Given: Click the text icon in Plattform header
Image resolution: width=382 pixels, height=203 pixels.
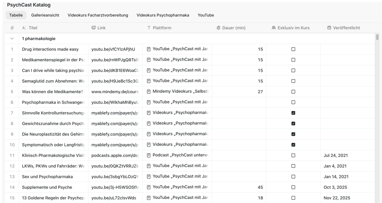Looking at the screenshot, I should click(149, 28).
